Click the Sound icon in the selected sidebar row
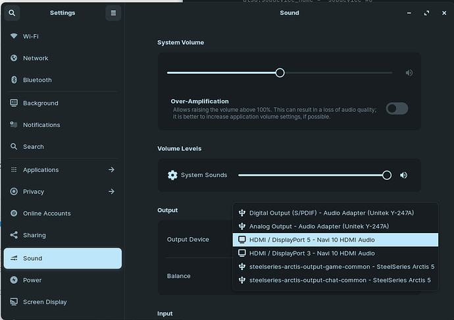The height and width of the screenshot is (320, 454). click(x=14, y=258)
